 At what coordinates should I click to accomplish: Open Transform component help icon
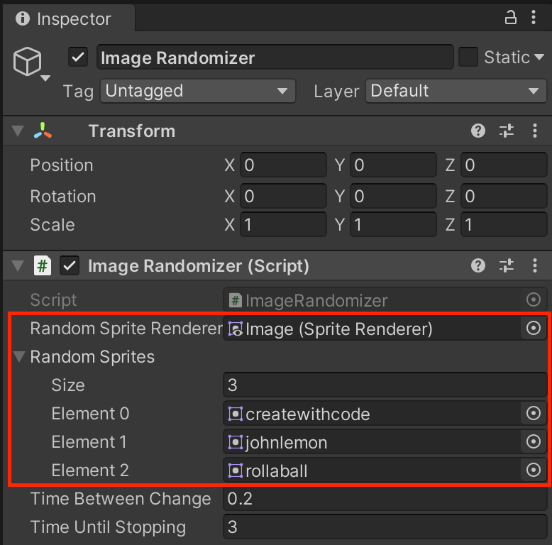478,131
